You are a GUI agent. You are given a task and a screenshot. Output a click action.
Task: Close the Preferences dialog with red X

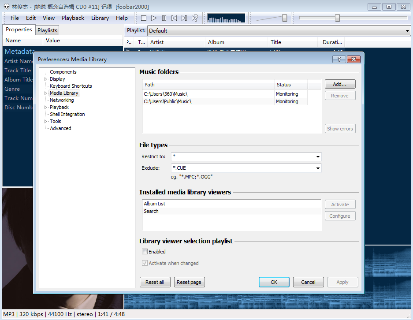(x=354, y=59)
